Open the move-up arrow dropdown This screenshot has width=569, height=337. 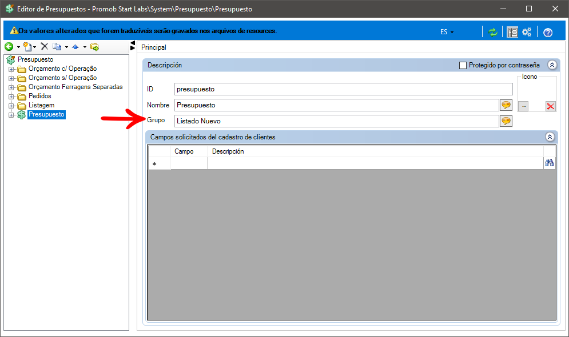(x=85, y=47)
